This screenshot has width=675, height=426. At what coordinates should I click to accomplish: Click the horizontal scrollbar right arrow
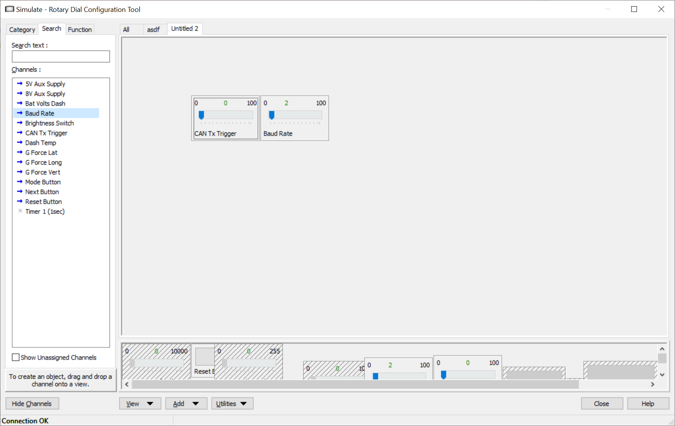click(652, 384)
